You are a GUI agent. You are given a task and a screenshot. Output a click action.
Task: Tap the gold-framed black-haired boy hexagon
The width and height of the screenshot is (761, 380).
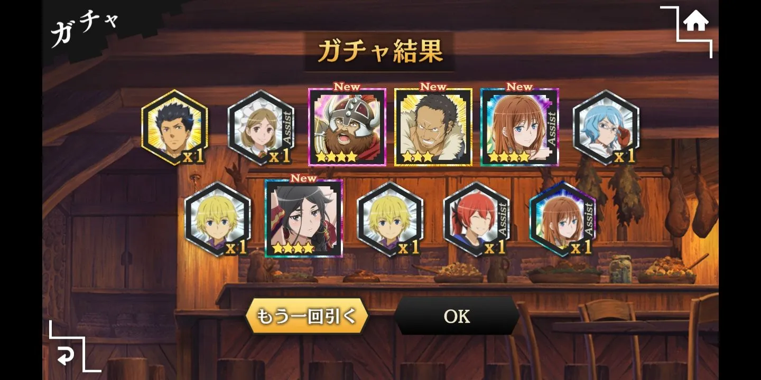(x=174, y=127)
